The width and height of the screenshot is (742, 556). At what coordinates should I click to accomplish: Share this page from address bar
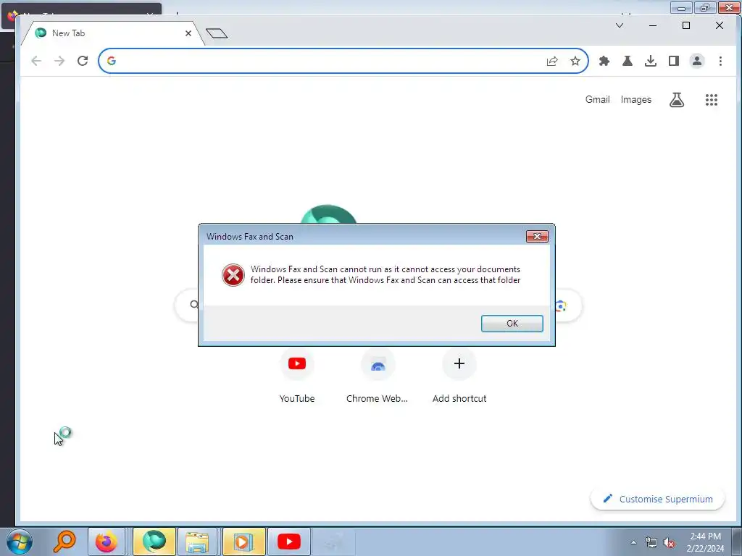[x=551, y=61]
